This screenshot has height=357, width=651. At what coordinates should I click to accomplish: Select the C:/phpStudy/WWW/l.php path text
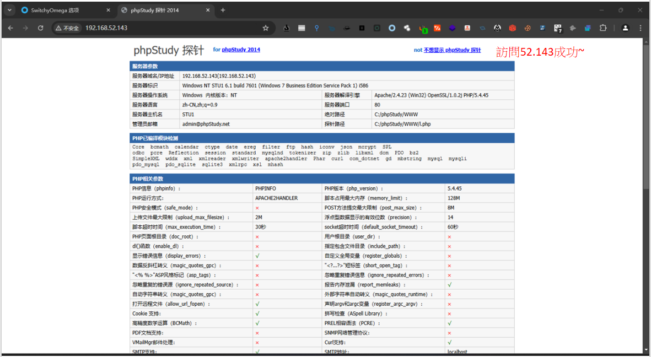click(402, 124)
